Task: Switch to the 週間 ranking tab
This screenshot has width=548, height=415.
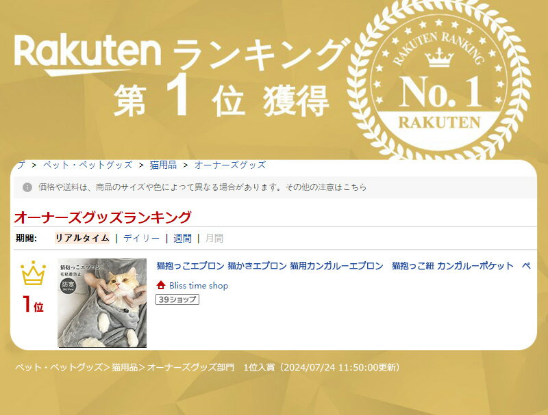Action: point(182,238)
